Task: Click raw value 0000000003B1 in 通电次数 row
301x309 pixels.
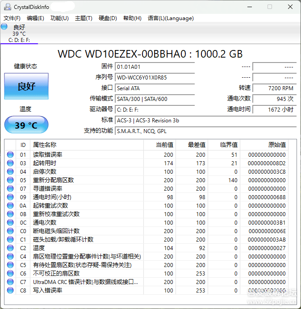Action: (267, 223)
